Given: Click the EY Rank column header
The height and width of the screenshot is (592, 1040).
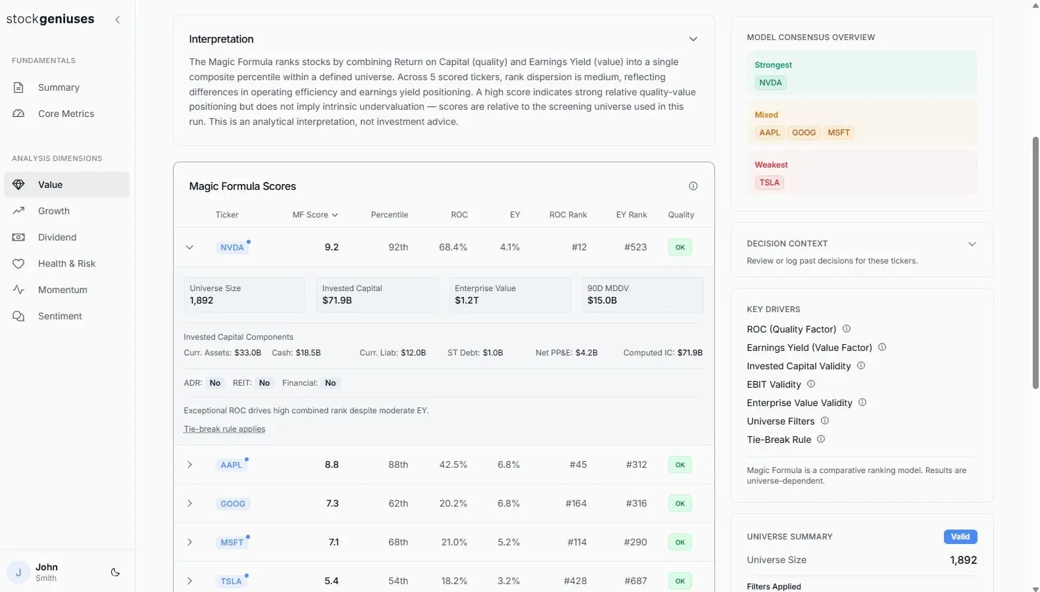Looking at the screenshot, I should coord(631,215).
